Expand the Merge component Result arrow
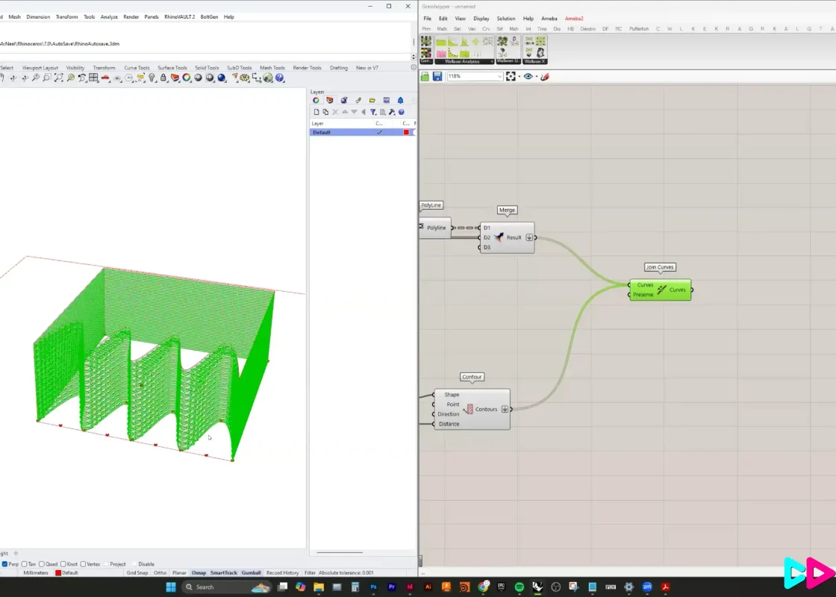 (529, 237)
